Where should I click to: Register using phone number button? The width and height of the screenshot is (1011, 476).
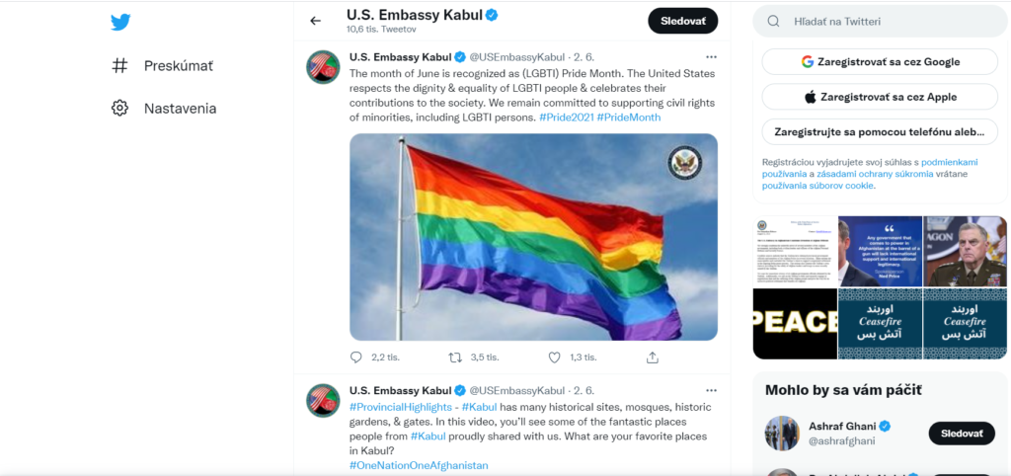pos(880,131)
